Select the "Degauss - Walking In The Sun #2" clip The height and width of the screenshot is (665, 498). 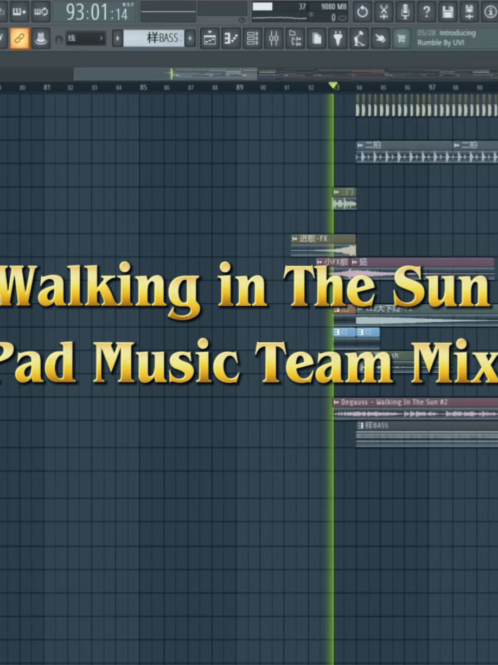416,409
